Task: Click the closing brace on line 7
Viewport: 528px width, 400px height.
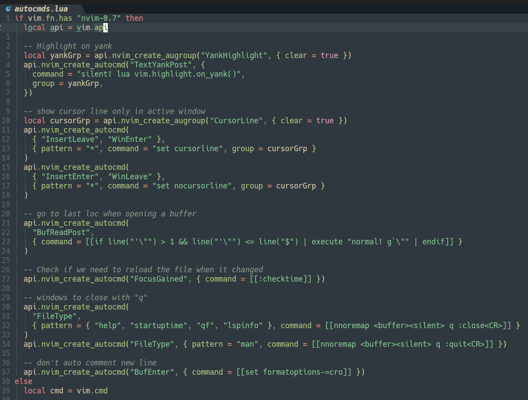Action: pyautogui.click(x=26, y=92)
